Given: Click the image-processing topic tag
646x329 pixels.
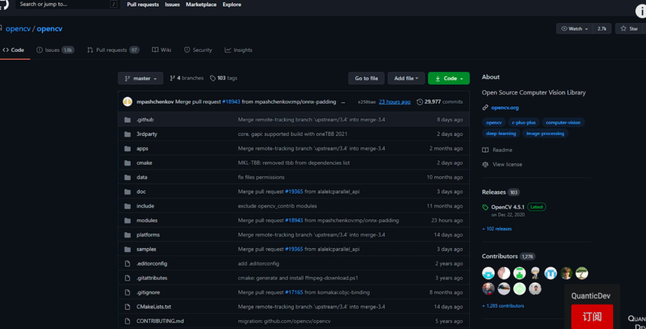Looking at the screenshot, I should tap(545, 133).
